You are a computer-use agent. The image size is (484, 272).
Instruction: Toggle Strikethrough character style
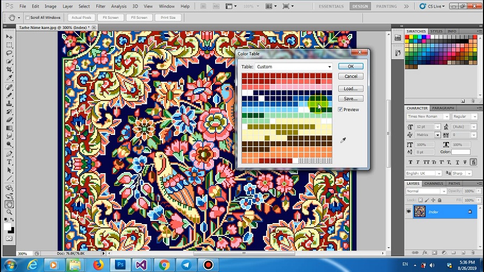(x=465, y=162)
